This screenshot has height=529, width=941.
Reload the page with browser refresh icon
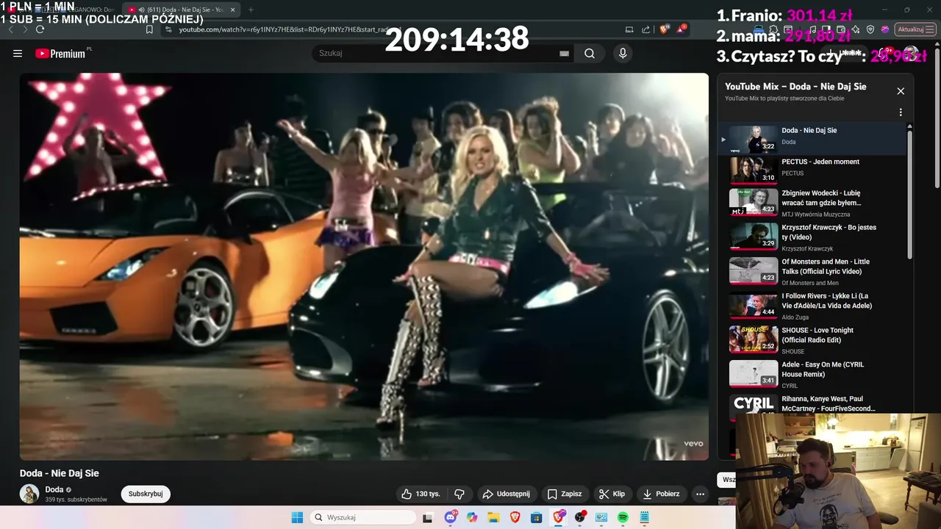point(40,29)
